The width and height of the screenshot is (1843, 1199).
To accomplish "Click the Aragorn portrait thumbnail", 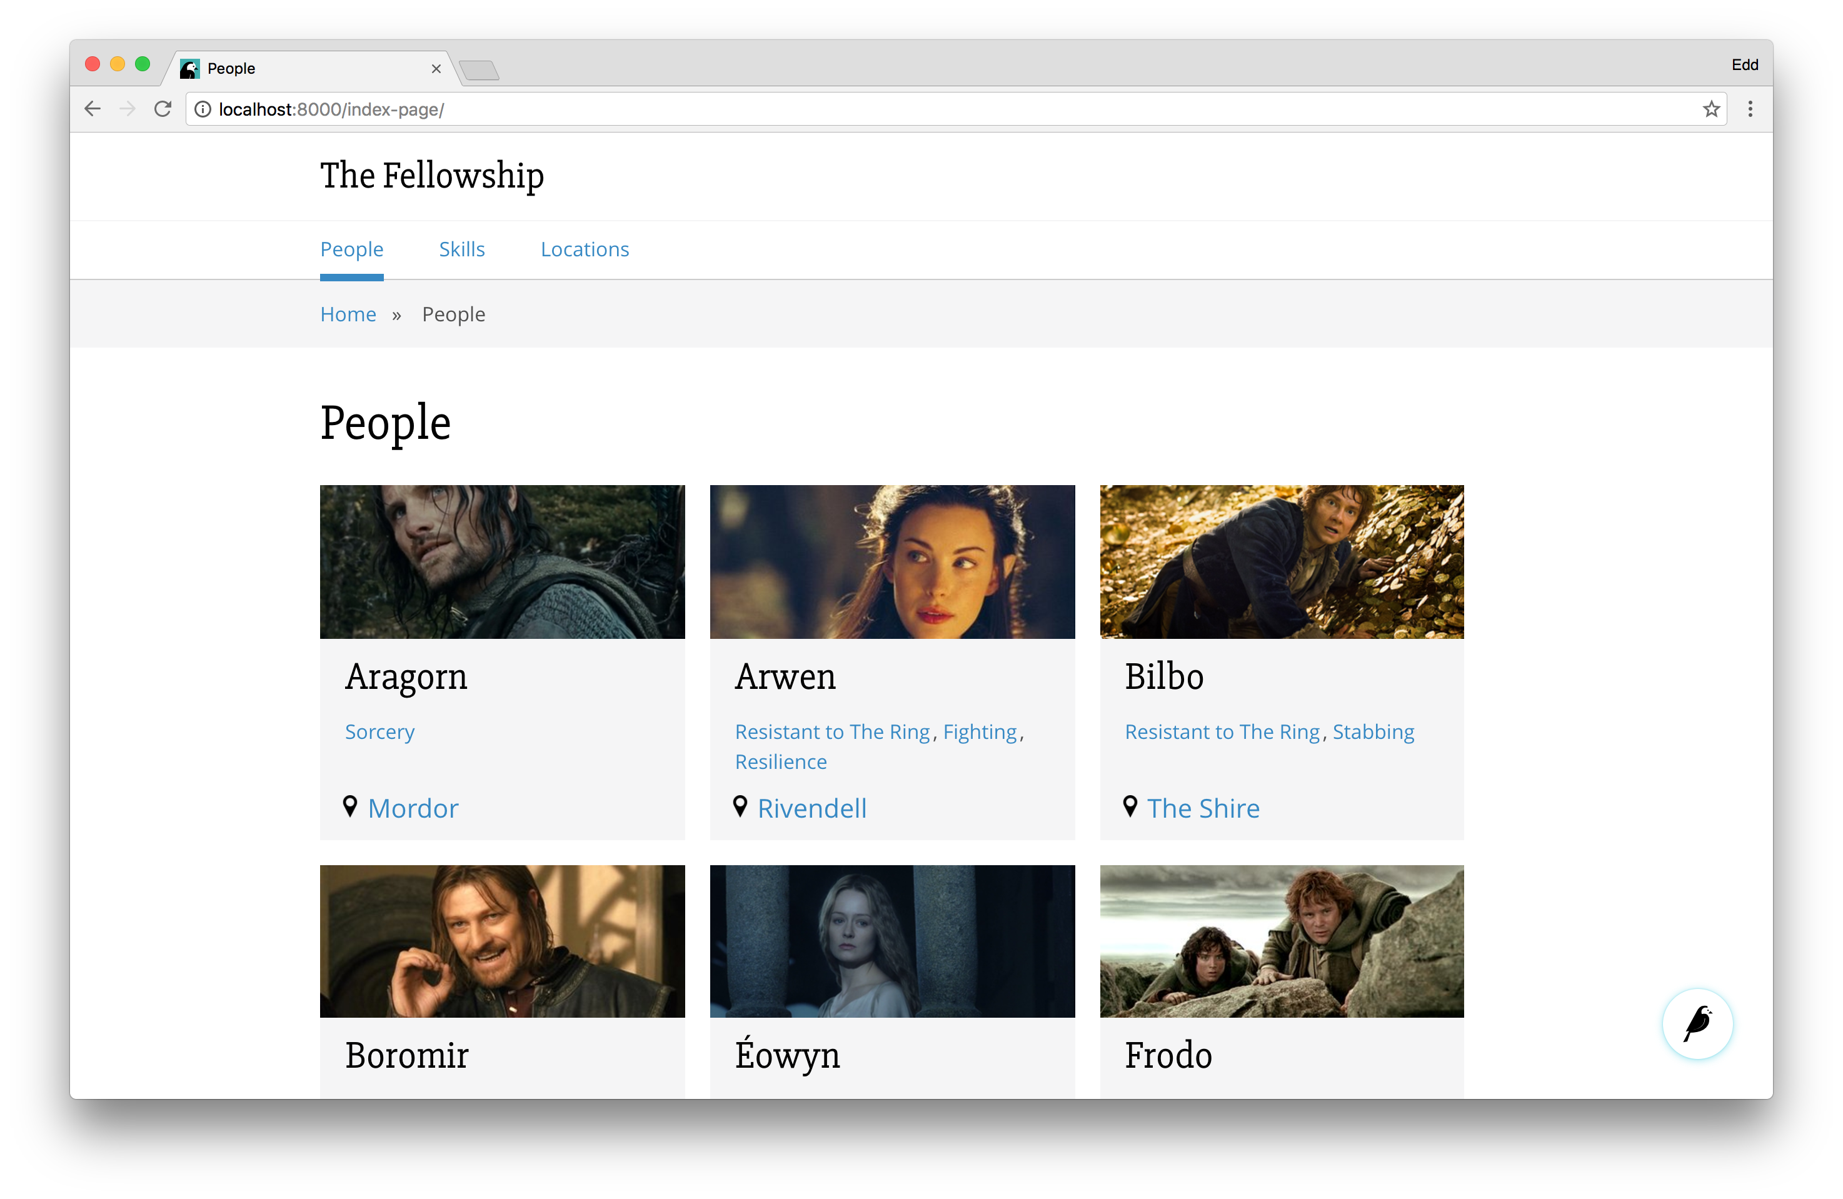I will tap(502, 561).
